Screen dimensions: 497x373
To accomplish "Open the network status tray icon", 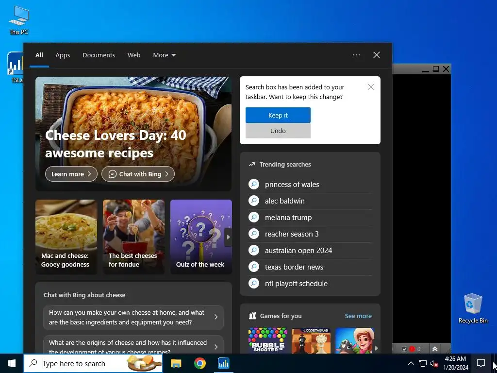I will [x=423, y=363].
